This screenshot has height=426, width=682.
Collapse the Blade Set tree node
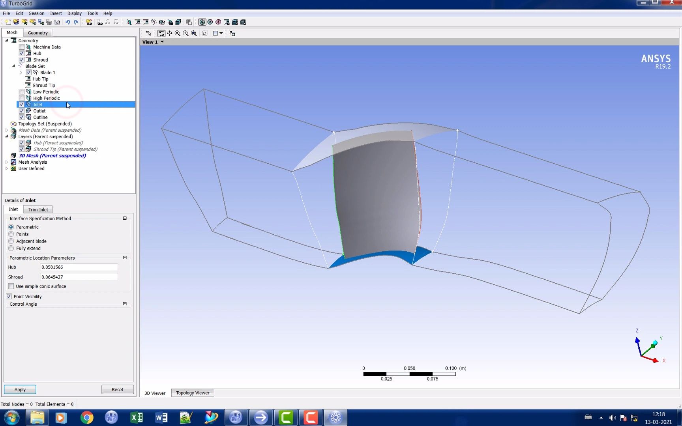click(x=13, y=66)
